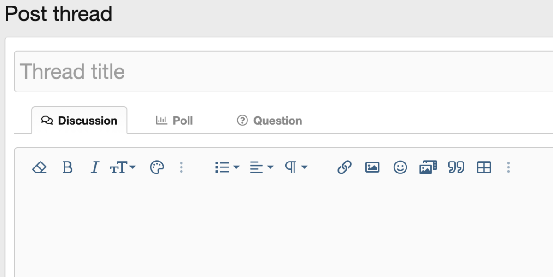This screenshot has width=553, height=277.
Task: Switch to the Poll tab
Action: (175, 121)
